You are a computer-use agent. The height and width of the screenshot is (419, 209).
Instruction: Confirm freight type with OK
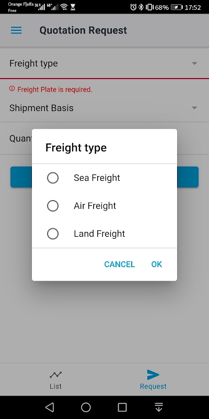[x=156, y=264]
